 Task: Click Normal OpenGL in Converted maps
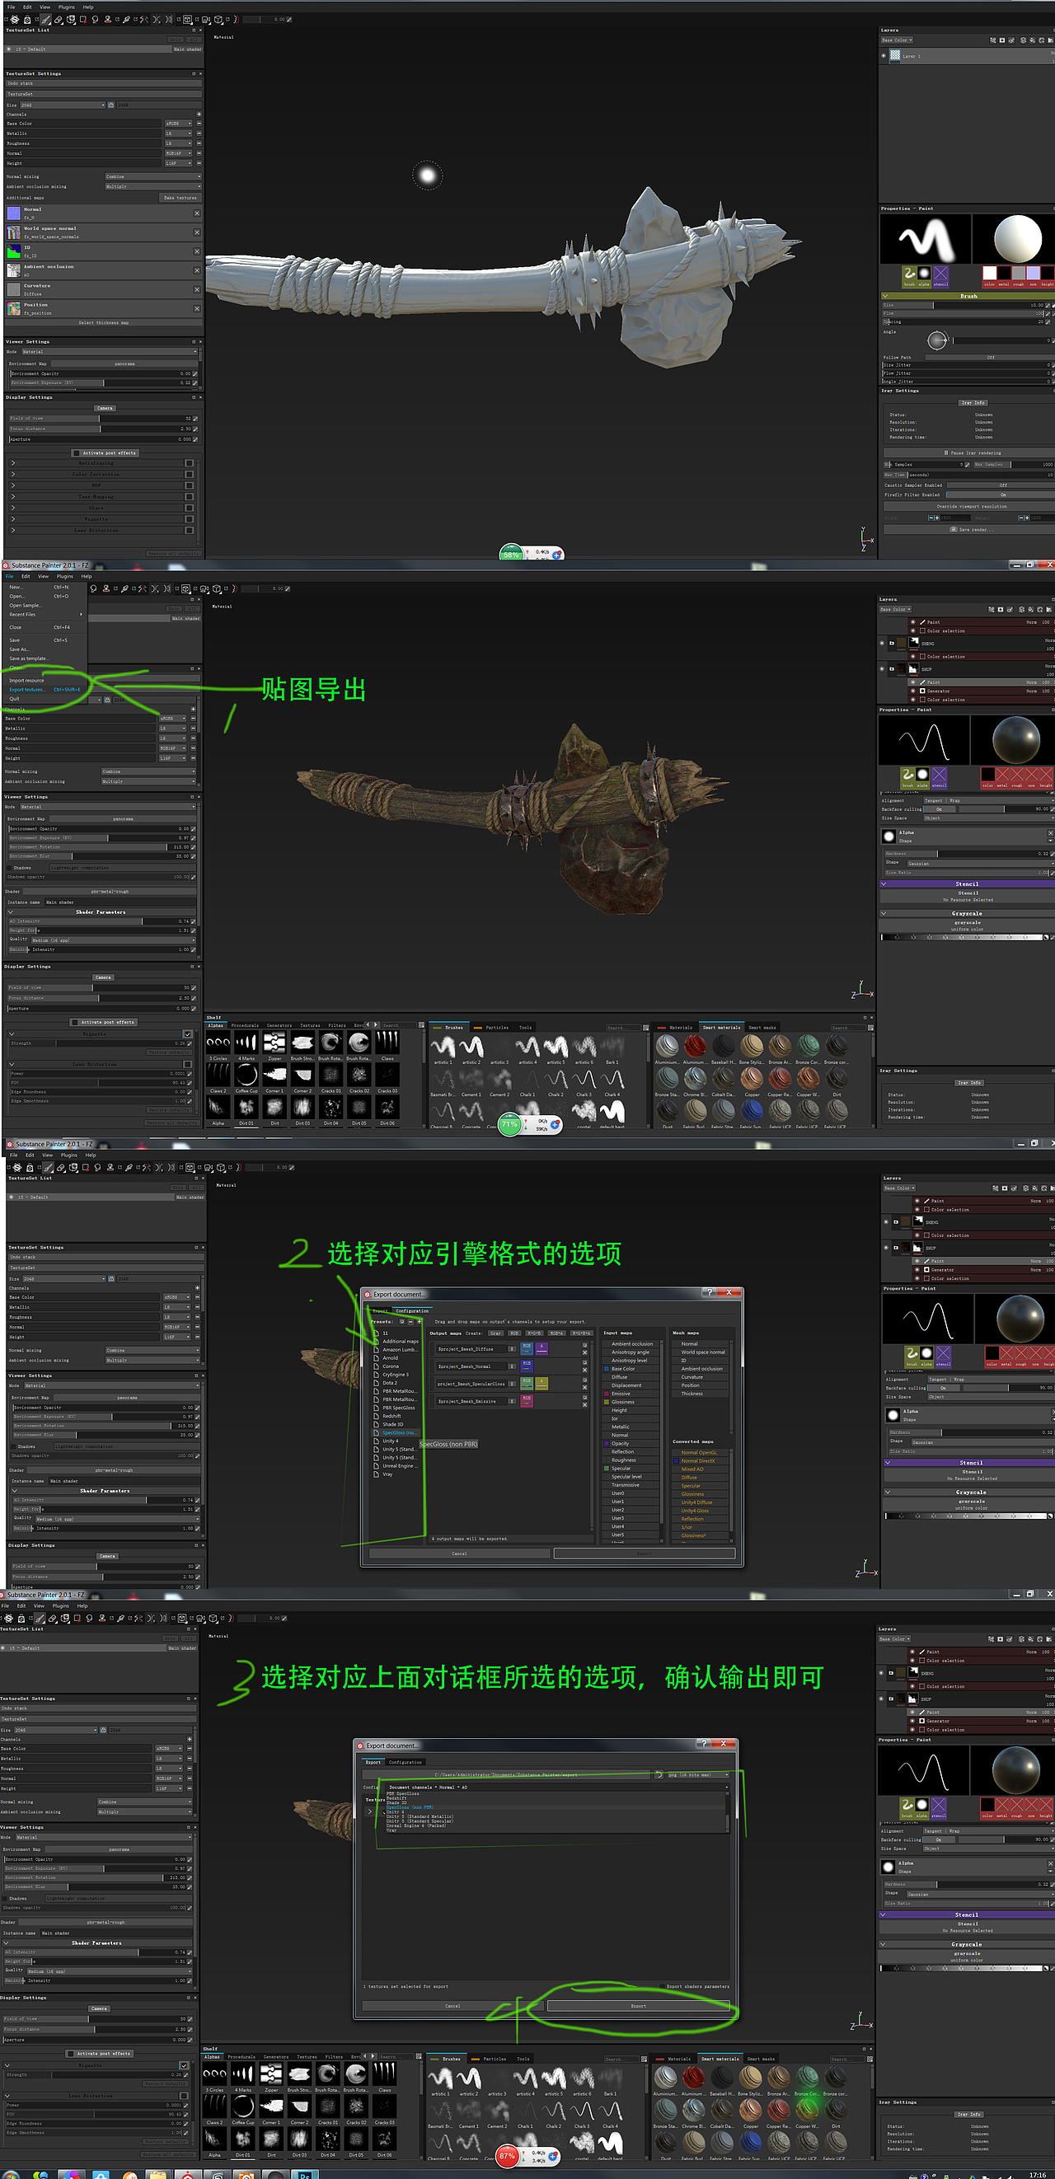point(700,1452)
